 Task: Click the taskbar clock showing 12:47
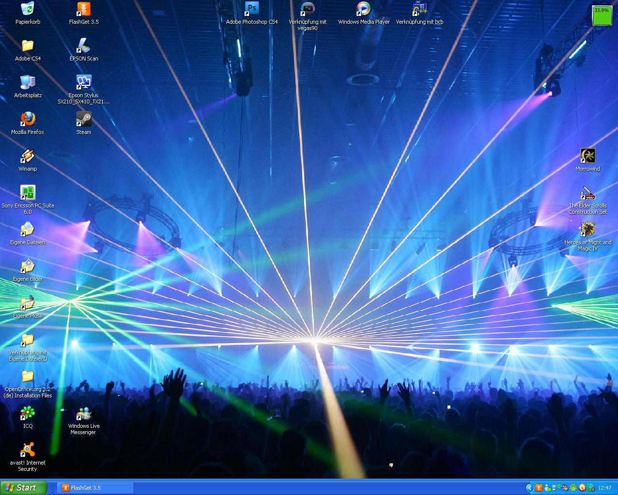[604, 488]
